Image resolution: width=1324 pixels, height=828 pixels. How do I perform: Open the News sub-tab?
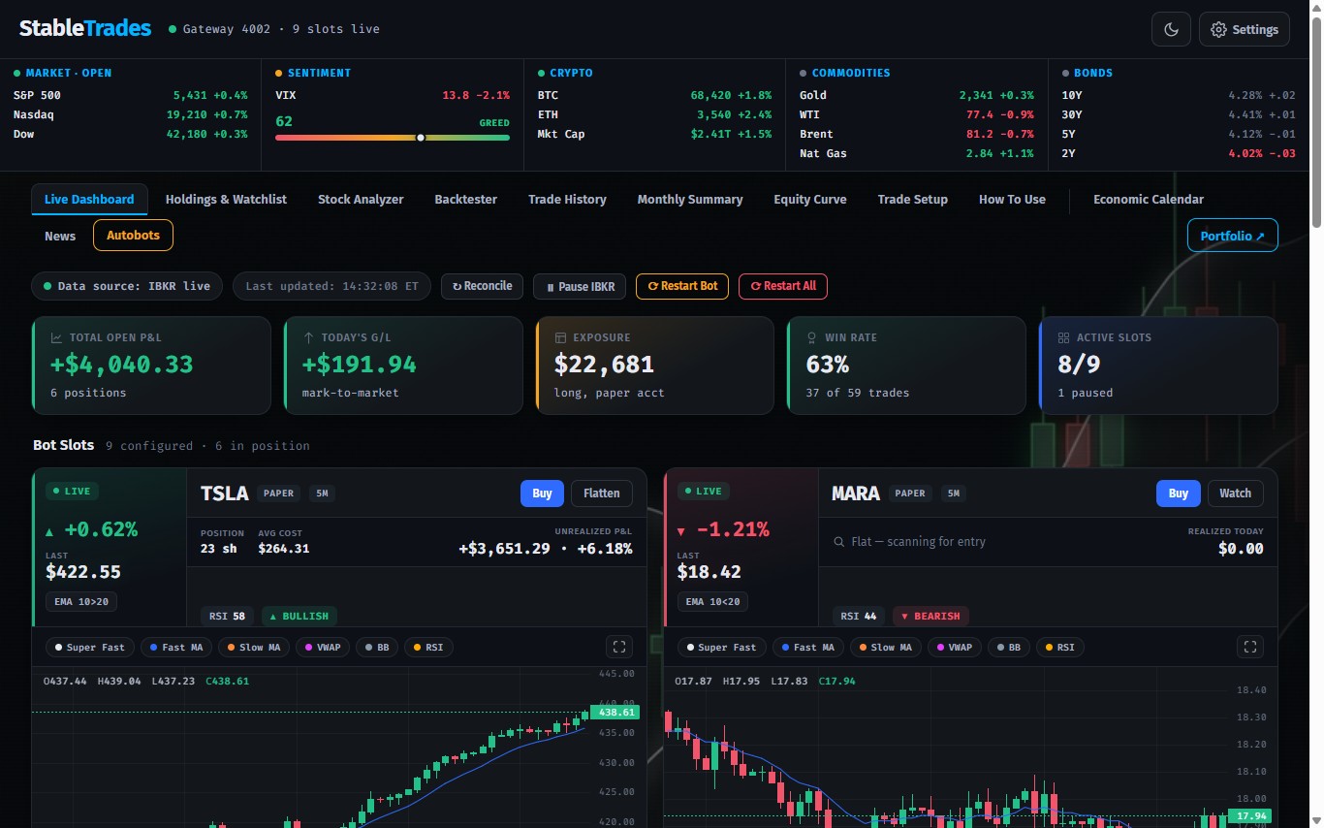60,236
